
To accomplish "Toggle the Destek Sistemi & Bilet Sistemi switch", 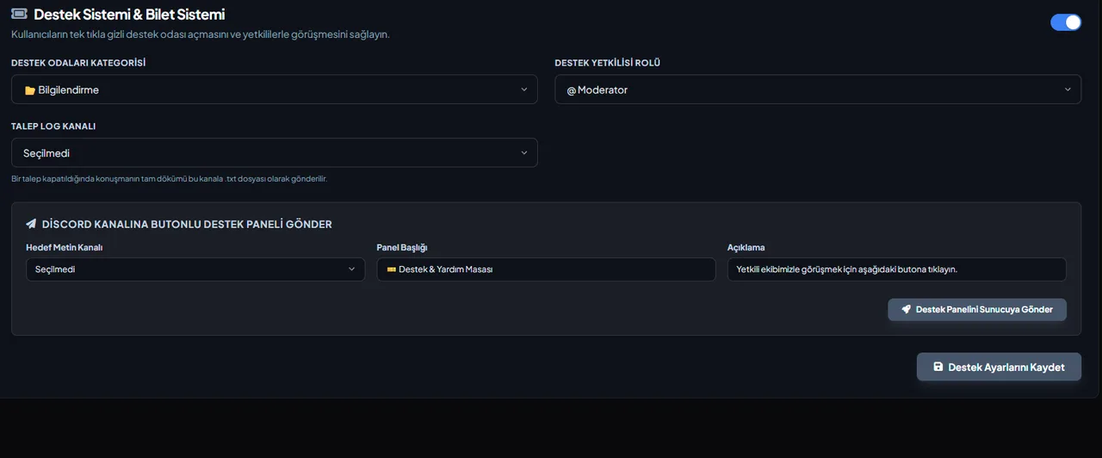I will point(1066,22).
